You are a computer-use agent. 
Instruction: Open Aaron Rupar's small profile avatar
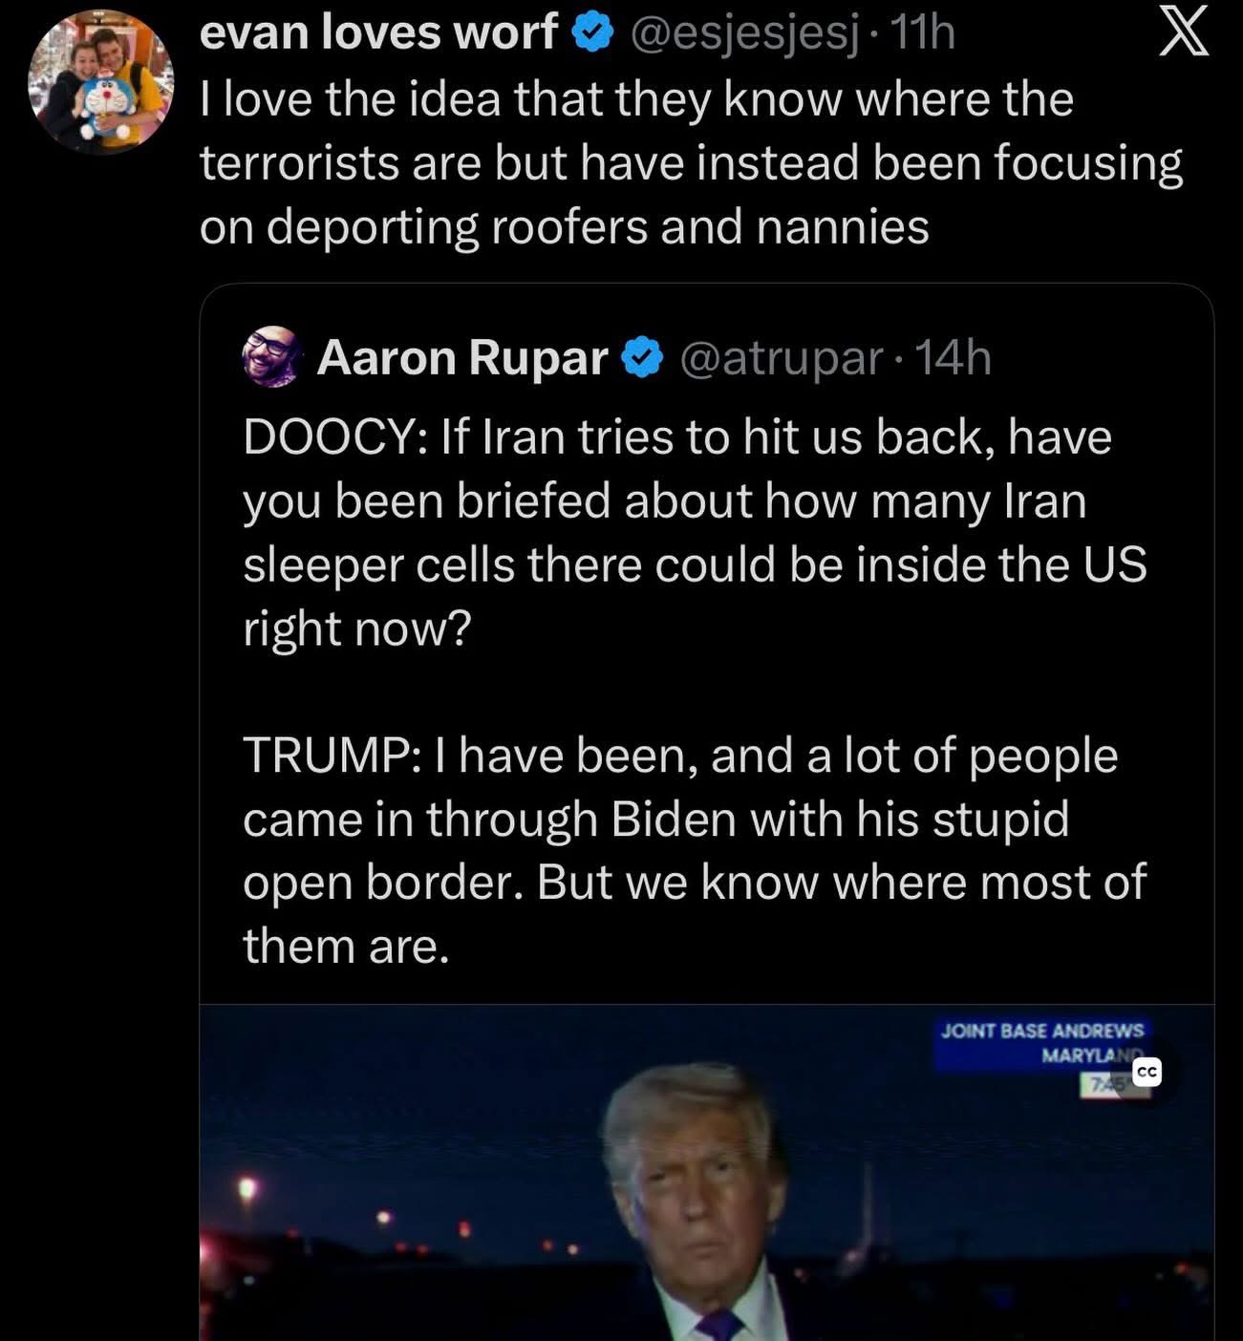coord(272,358)
